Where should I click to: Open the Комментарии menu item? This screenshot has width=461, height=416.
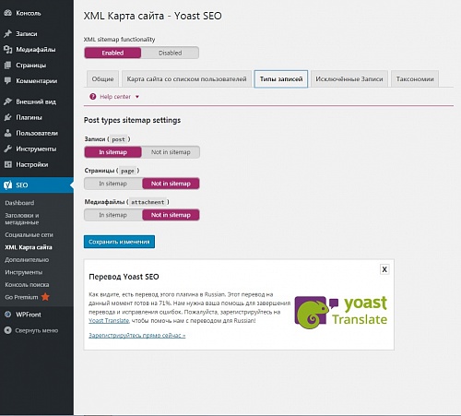pyautogui.click(x=37, y=80)
